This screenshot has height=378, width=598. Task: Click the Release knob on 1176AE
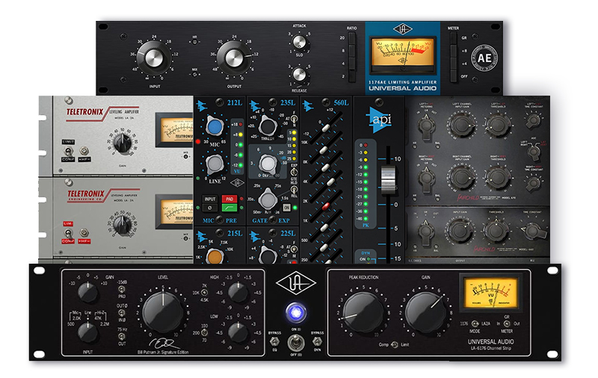300,74
